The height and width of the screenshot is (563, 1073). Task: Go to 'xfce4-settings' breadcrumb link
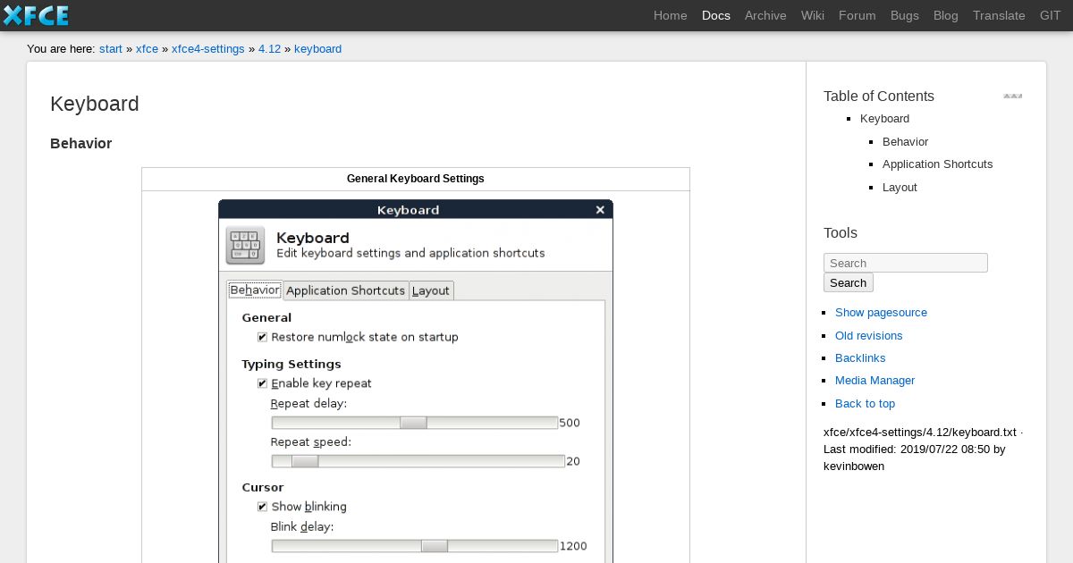coord(207,49)
